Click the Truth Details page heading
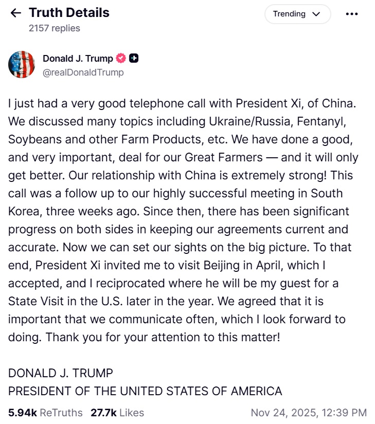 [x=69, y=13]
